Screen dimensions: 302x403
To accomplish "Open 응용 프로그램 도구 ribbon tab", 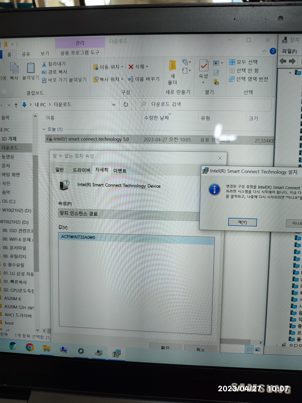I will [80, 53].
